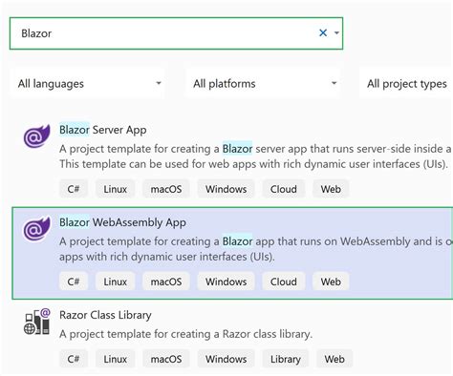Click the Web tag under Blazor Server App
The width and height of the screenshot is (453, 376).
(x=331, y=189)
